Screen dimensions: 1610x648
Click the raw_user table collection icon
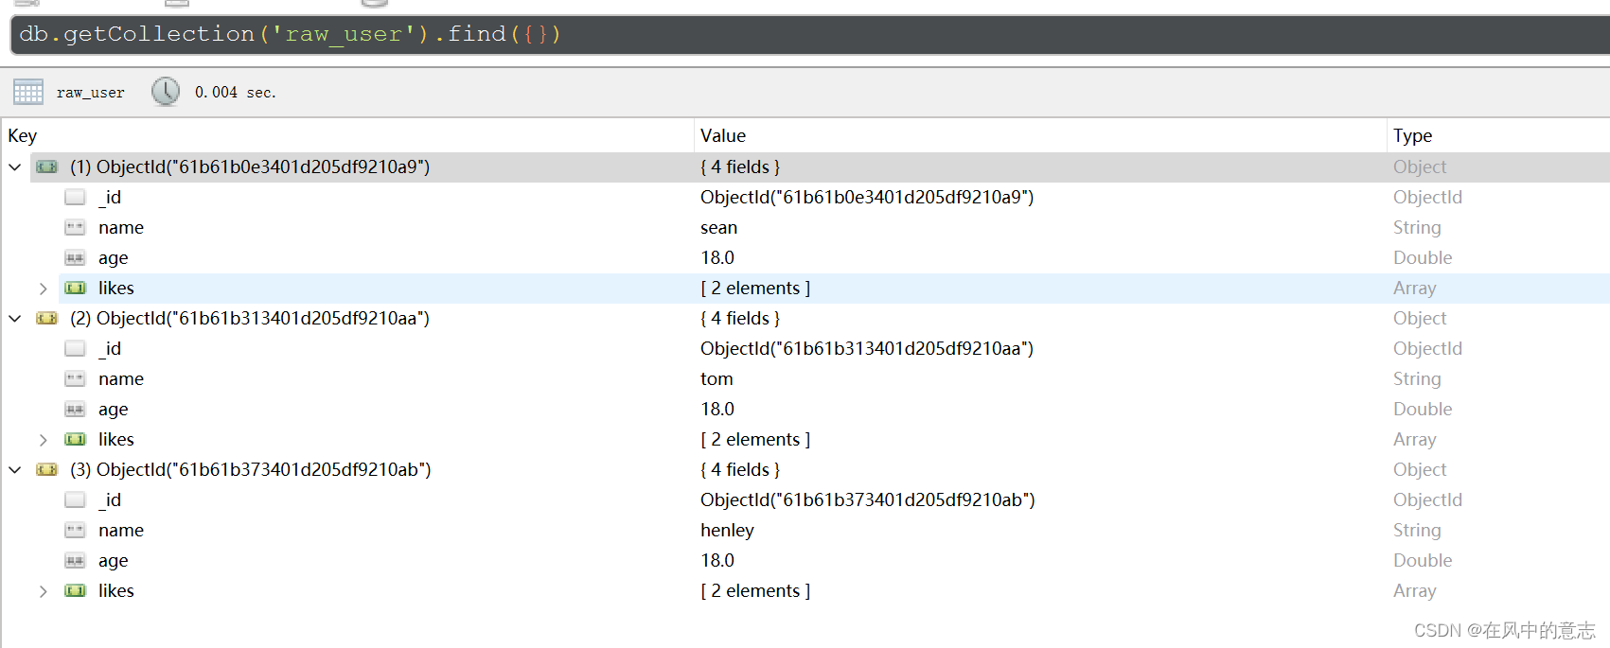[x=28, y=92]
